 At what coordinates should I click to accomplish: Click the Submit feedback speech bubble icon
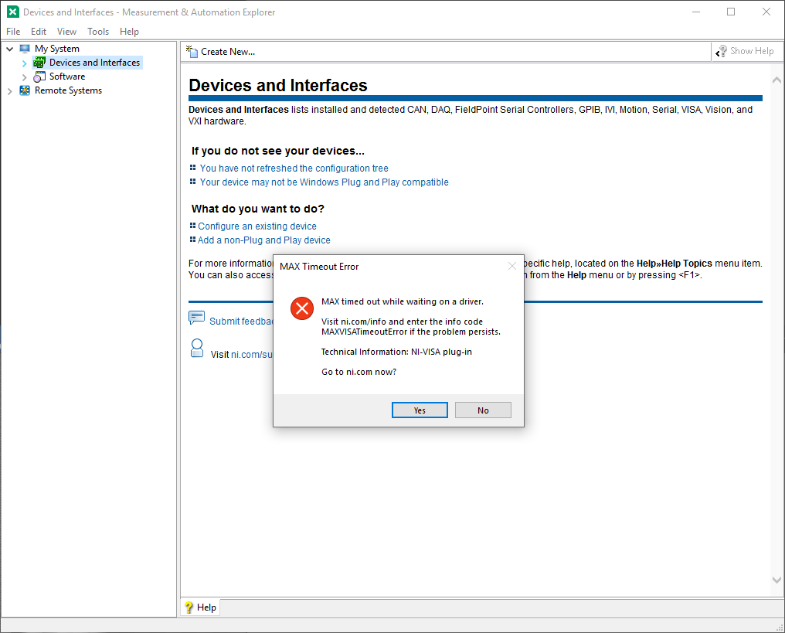tap(197, 318)
